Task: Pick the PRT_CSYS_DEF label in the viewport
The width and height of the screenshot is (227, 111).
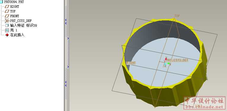Action: click(x=177, y=60)
